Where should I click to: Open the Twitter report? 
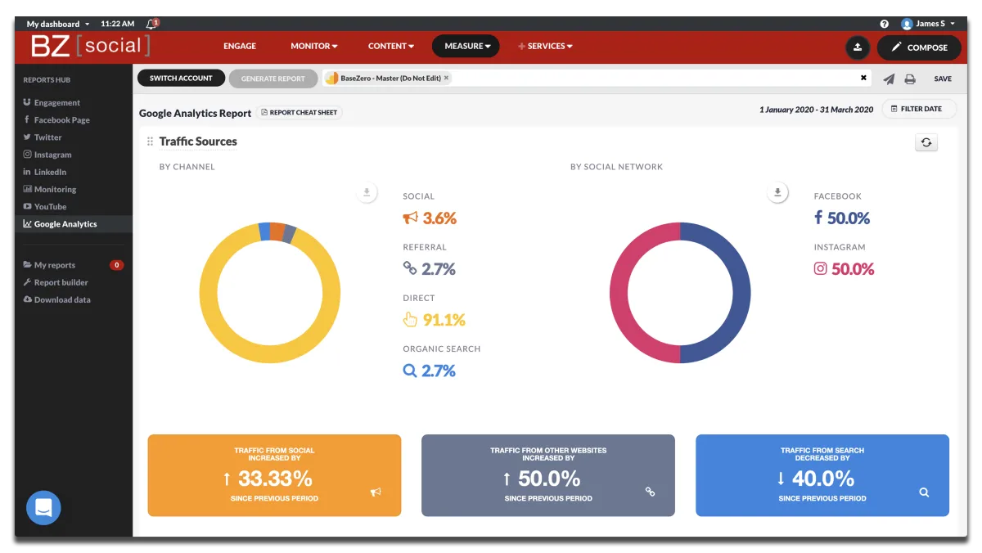click(x=43, y=137)
